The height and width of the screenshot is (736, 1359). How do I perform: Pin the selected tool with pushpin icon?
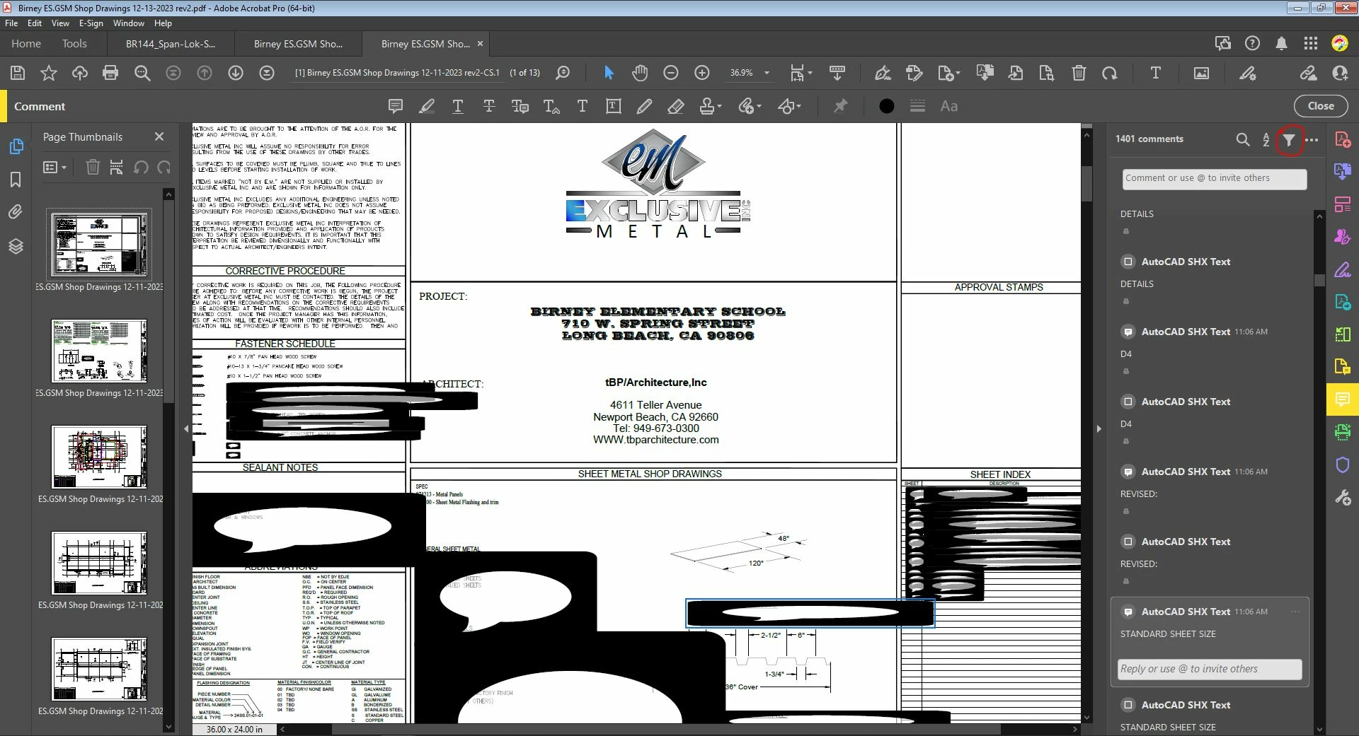click(x=840, y=106)
